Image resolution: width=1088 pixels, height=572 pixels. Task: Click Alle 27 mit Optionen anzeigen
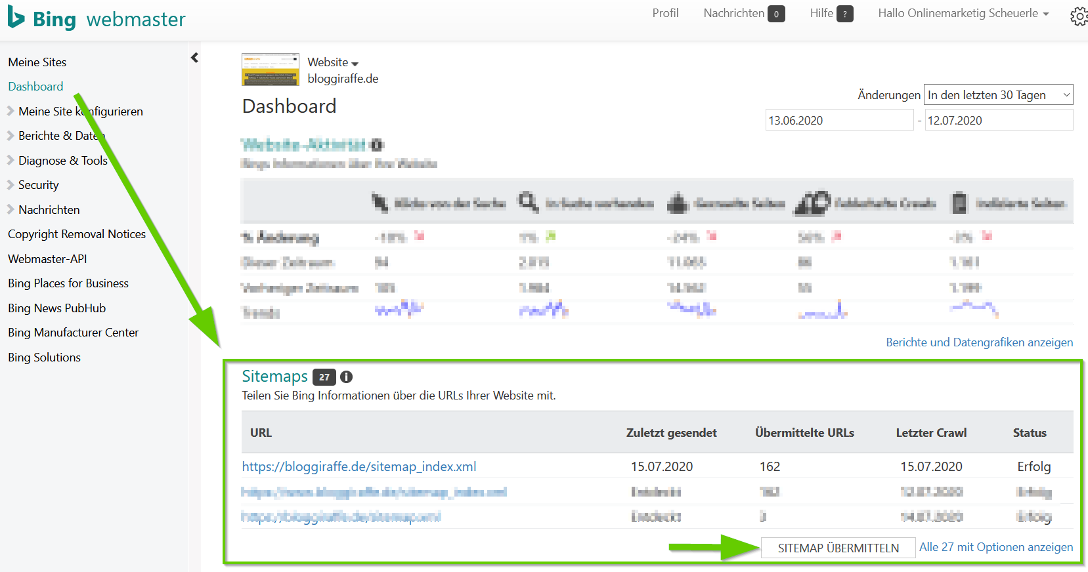996,547
